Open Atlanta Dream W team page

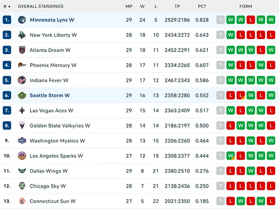pyautogui.click(x=50, y=50)
